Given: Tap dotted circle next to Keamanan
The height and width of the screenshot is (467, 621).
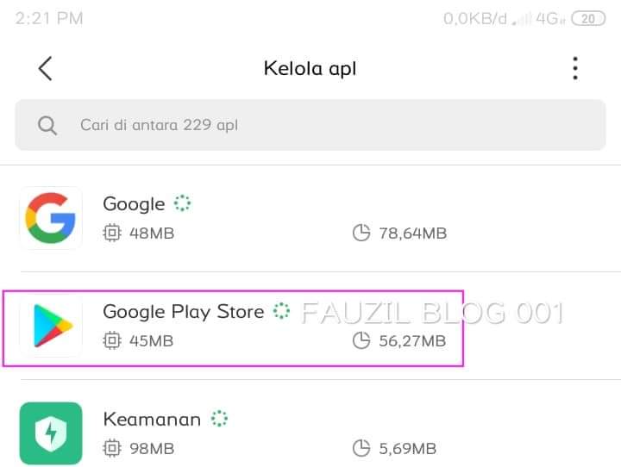Looking at the screenshot, I should (x=220, y=420).
